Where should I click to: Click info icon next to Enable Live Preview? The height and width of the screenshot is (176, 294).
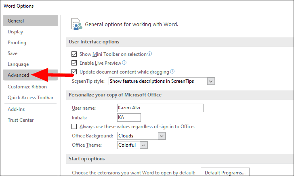click(x=124, y=63)
